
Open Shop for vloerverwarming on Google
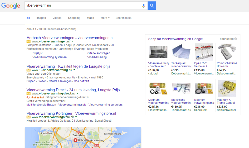[x=175, y=39]
